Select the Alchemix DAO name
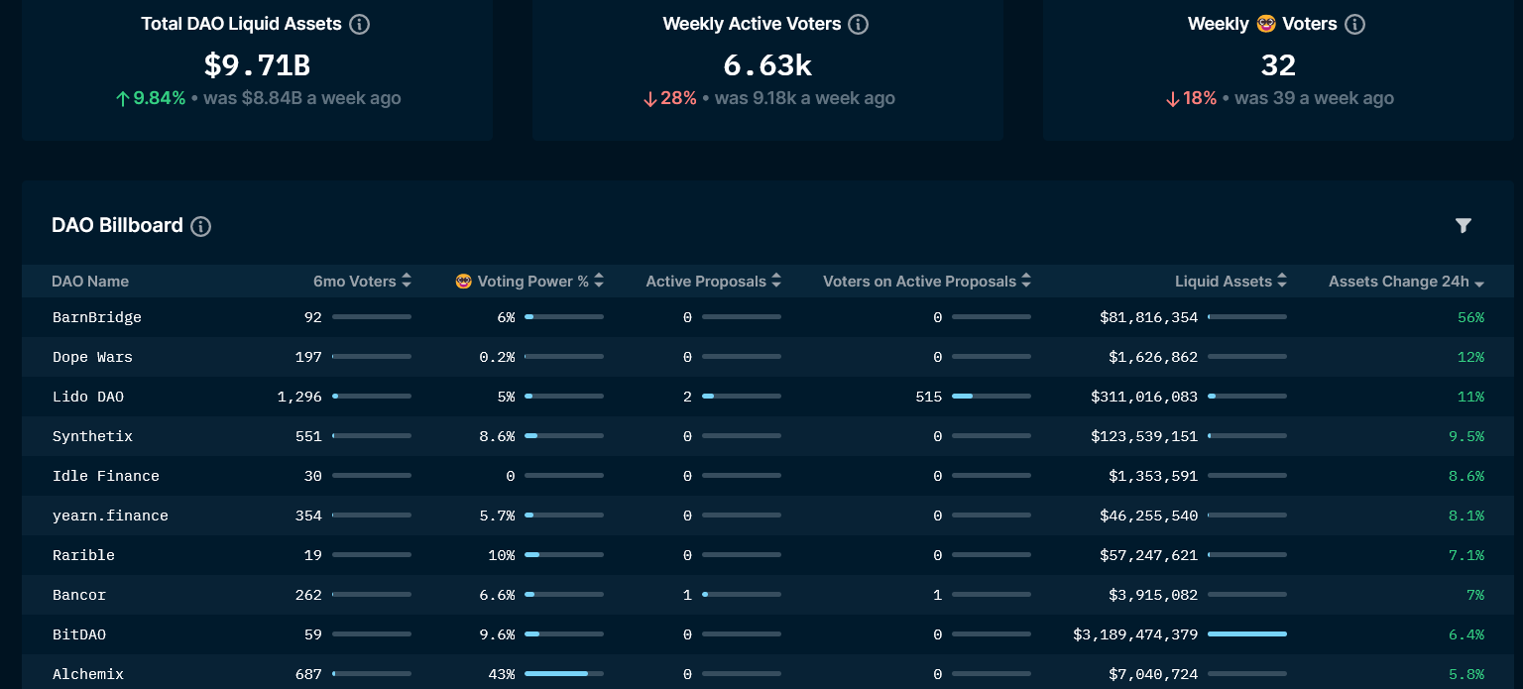Viewport: 1523px width, 689px height. click(88, 674)
